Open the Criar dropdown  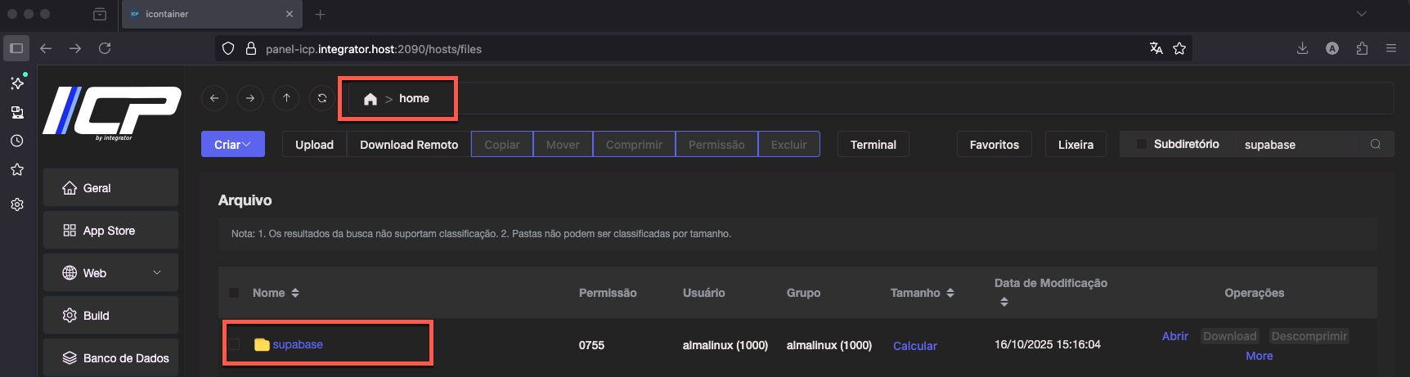tap(233, 144)
